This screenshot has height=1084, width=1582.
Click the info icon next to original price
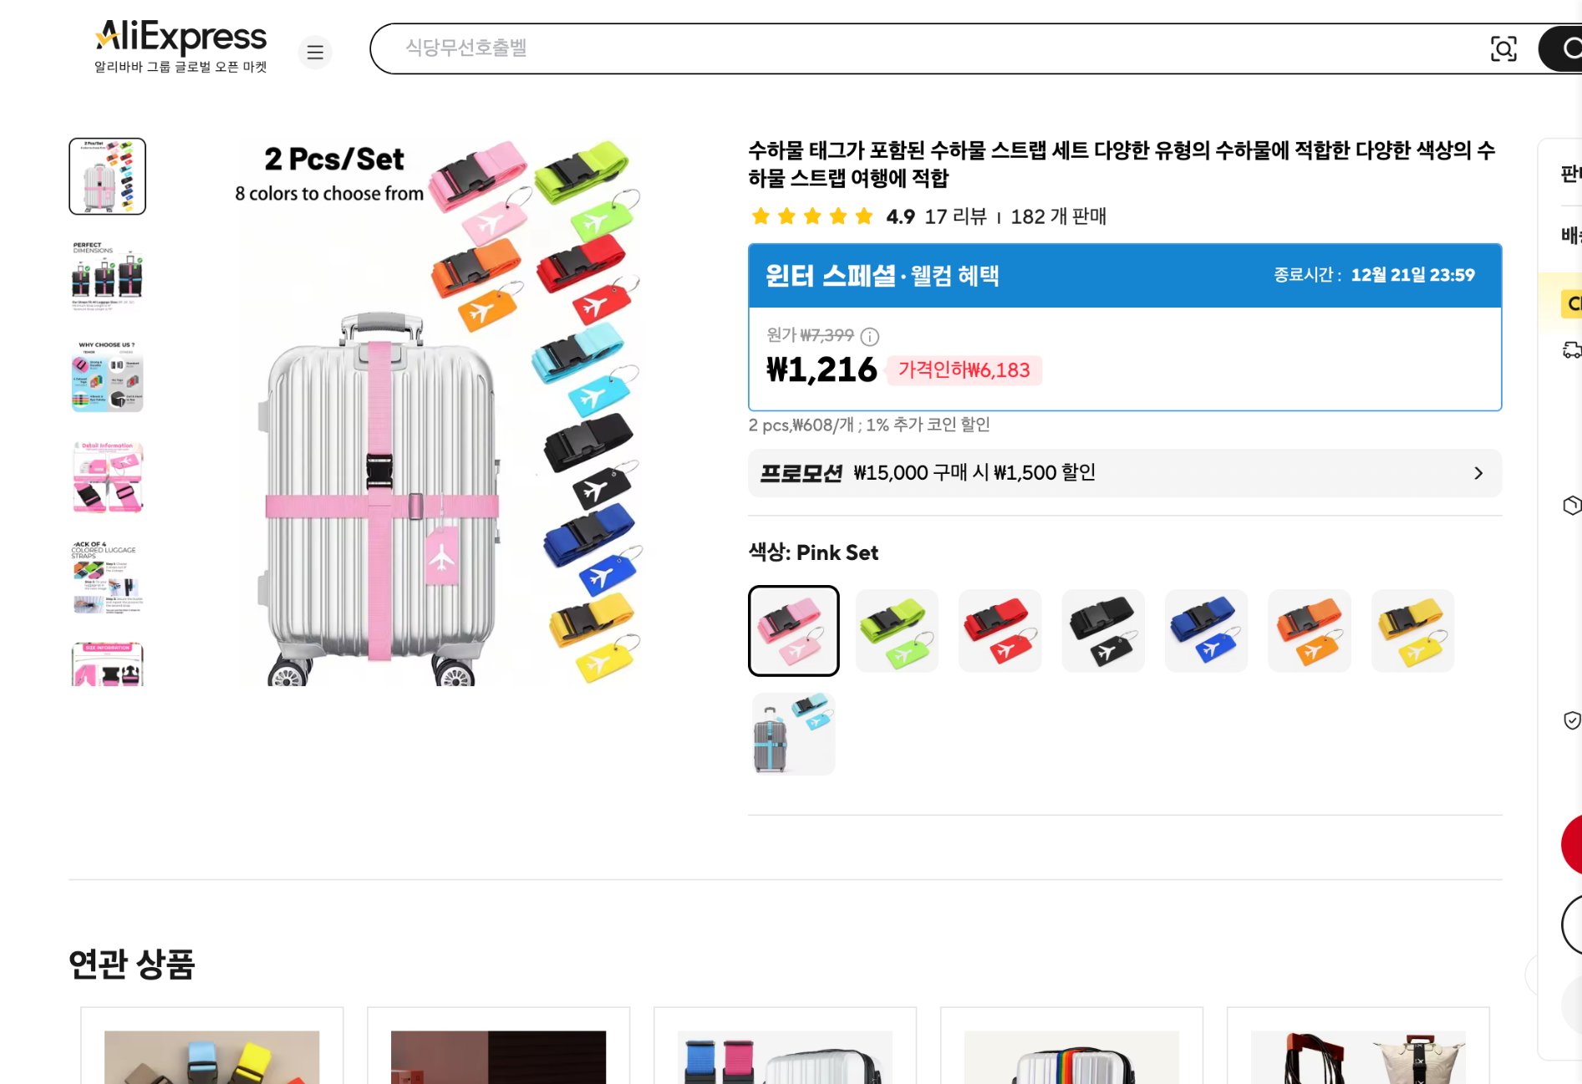pos(870,337)
